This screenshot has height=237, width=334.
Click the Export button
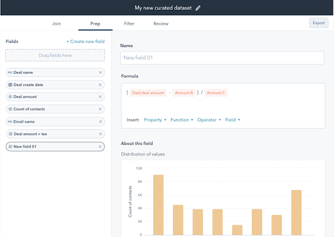319,23
